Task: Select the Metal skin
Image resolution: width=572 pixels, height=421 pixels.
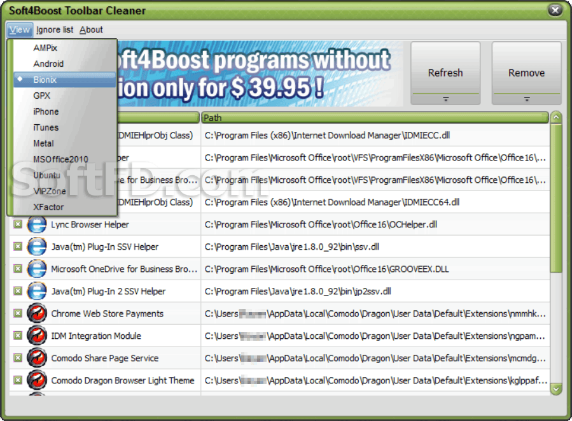Action: [x=65, y=143]
